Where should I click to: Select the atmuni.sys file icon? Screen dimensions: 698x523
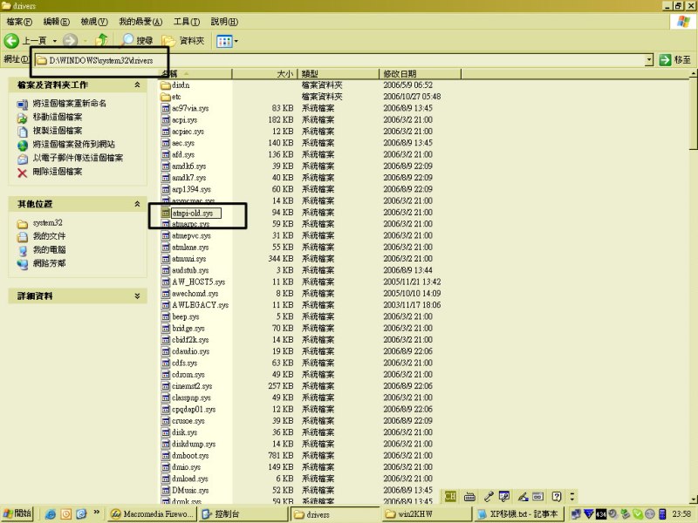coord(166,258)
